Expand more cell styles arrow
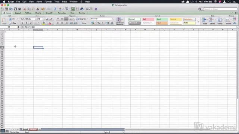Image resolution: width=239 pixels, height=134 pixels. pos(198,21)
